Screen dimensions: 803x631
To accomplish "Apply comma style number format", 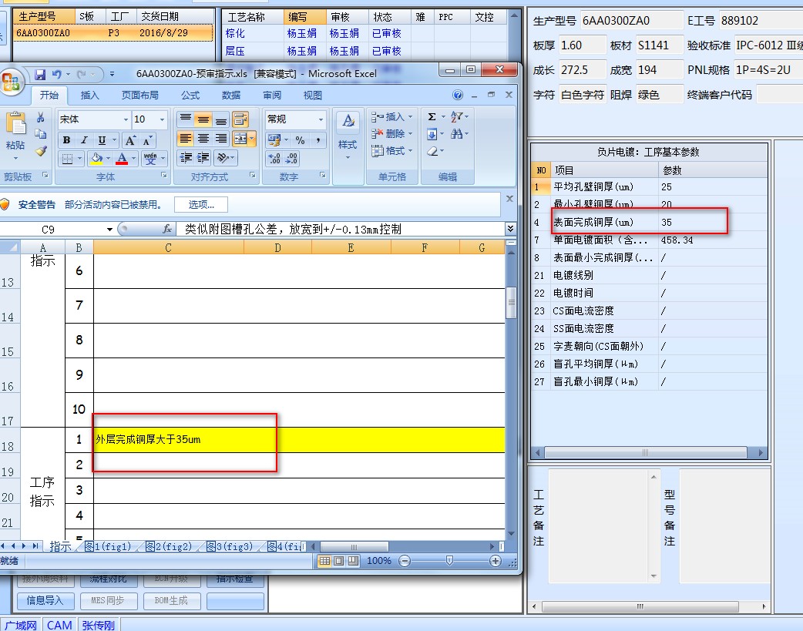I will point(318,139).
